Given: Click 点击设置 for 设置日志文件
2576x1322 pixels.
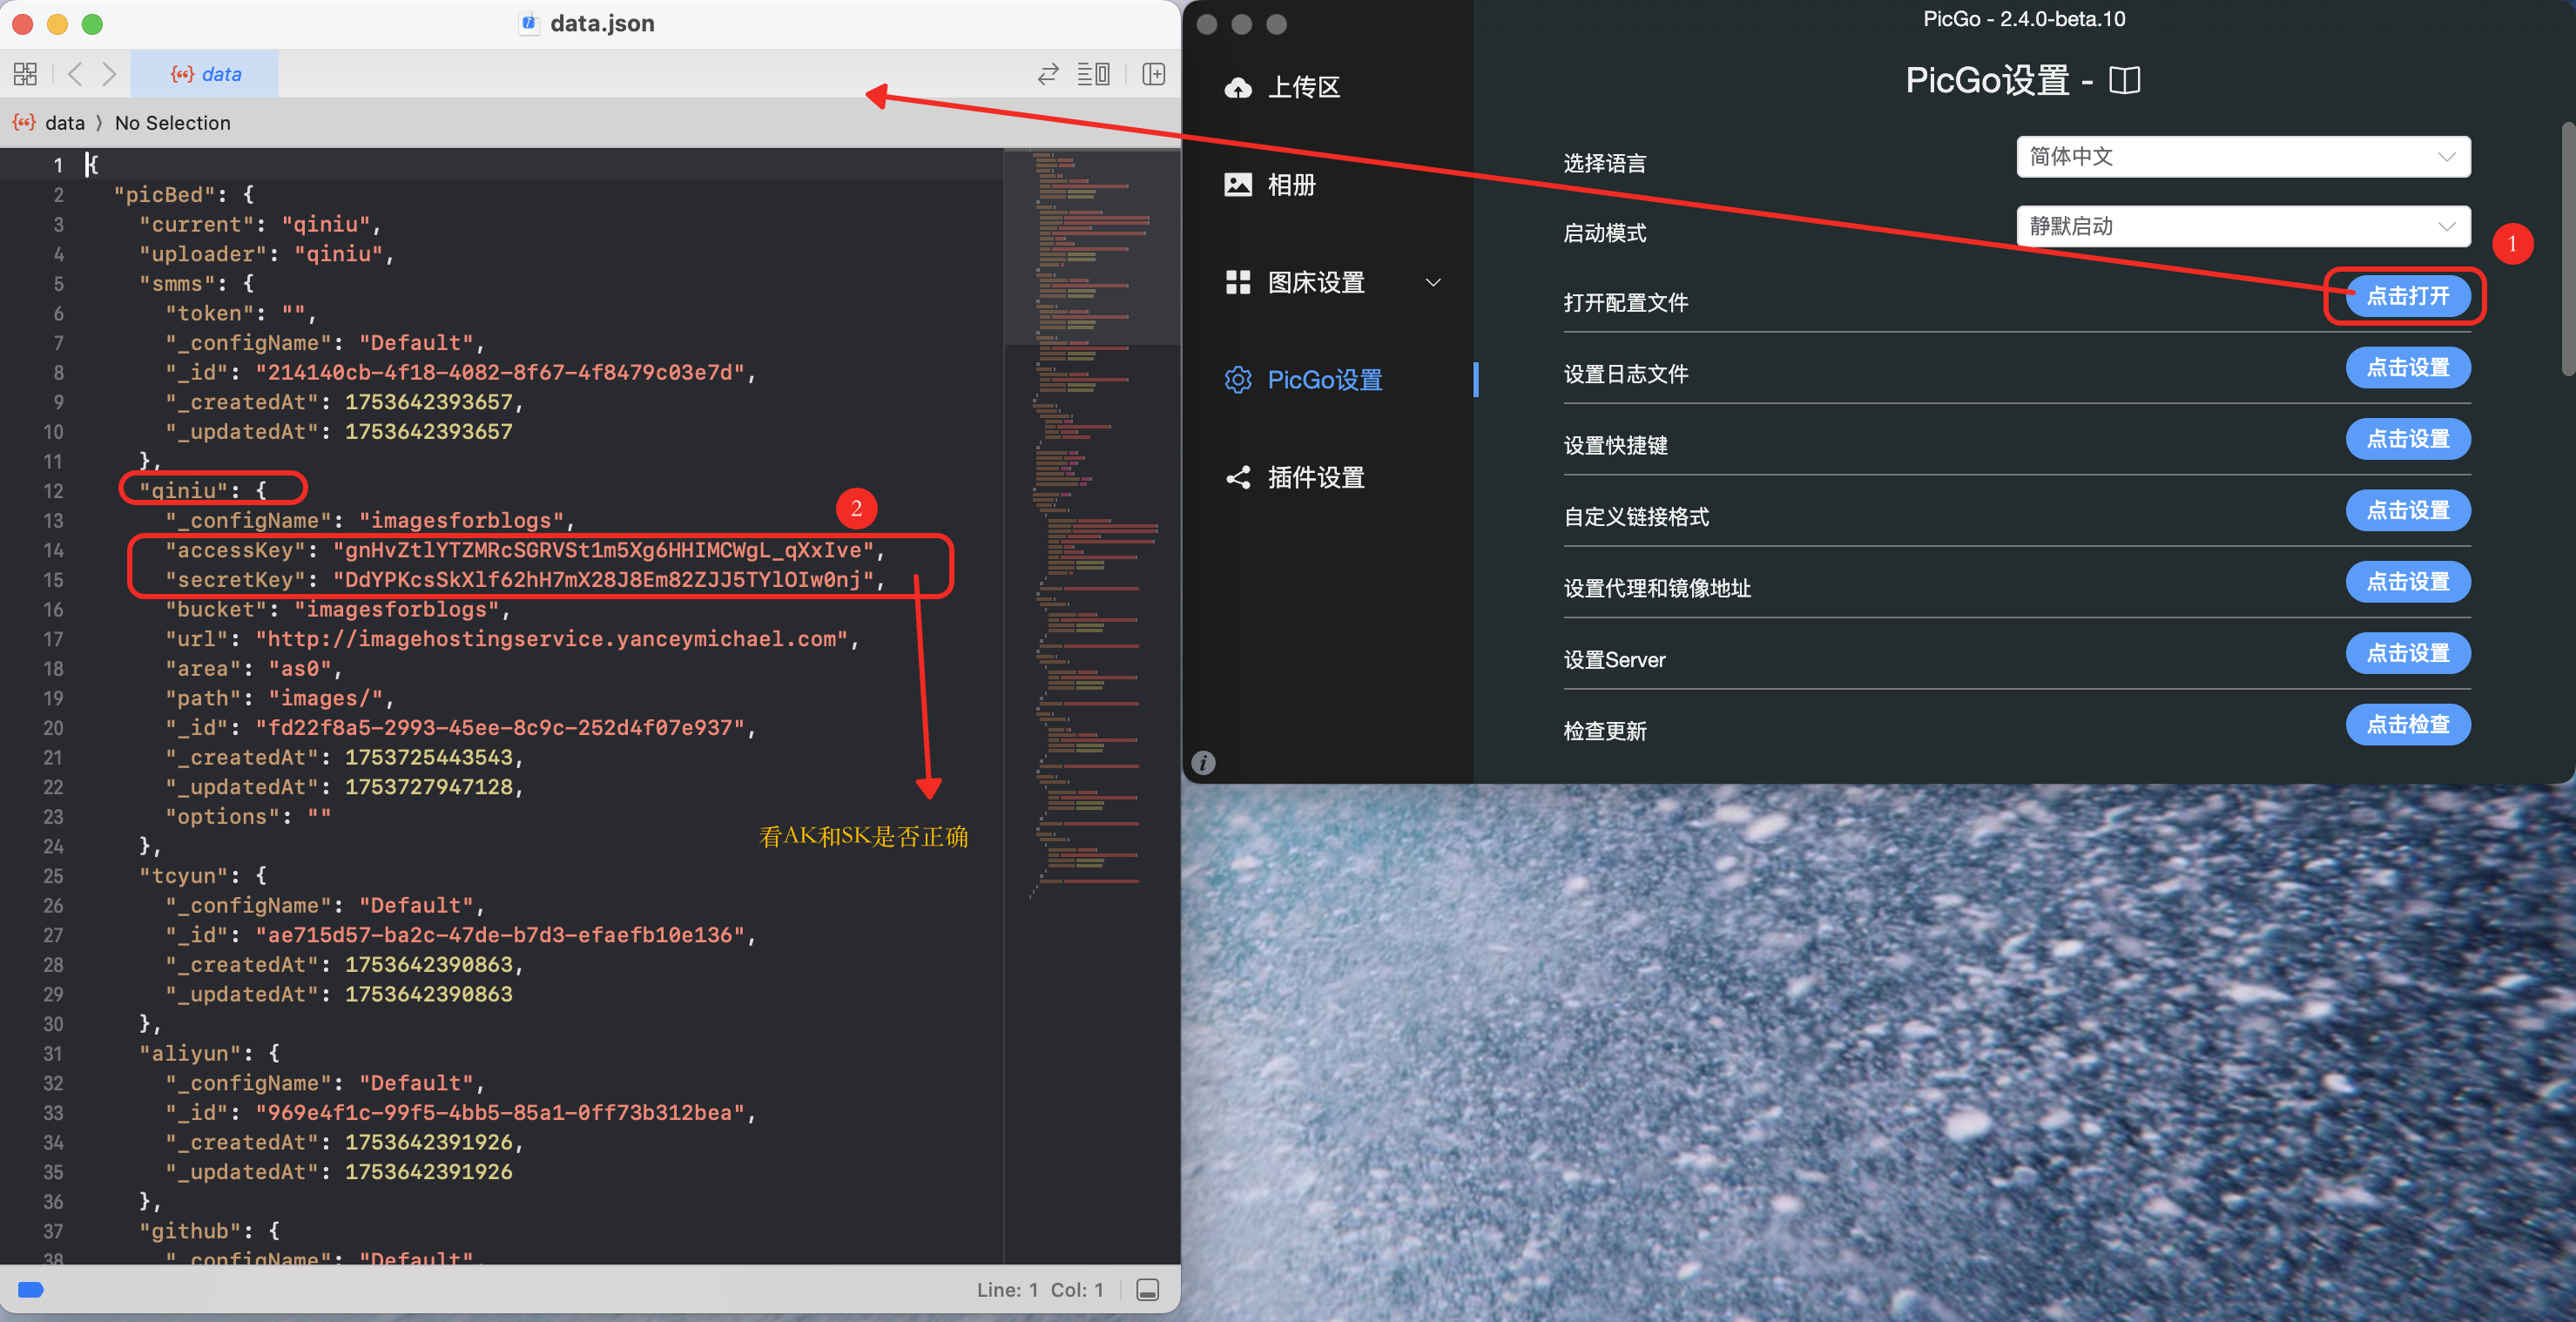Looking at the screenshot, I should pos(2407,367).
